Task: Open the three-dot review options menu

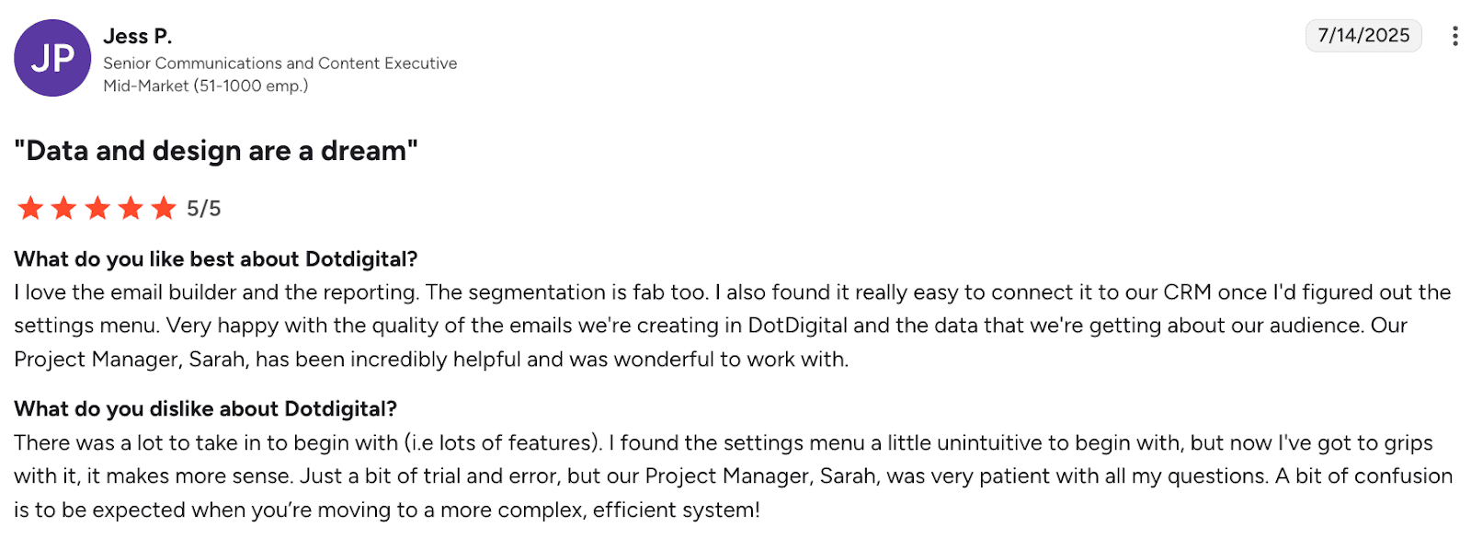Action: pos(1454,36)
